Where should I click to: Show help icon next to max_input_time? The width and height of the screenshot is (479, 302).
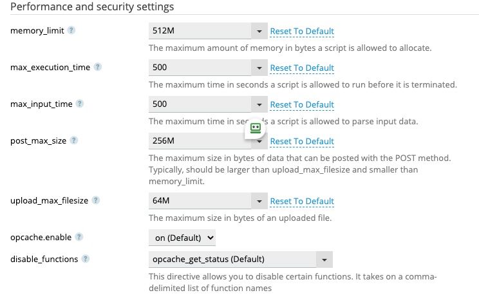point(80,104)
